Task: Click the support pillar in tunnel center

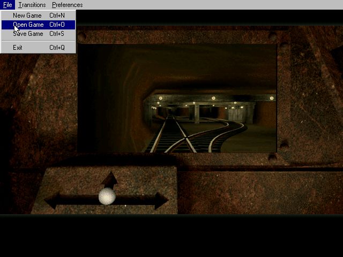Action: pyautogui.click(x=197, y=113)
